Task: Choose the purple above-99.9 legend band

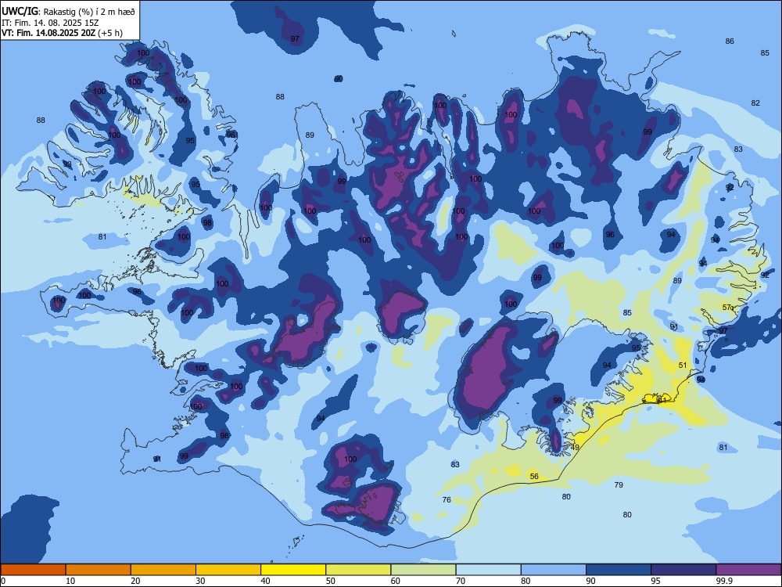Action: (x=748, y=570)
